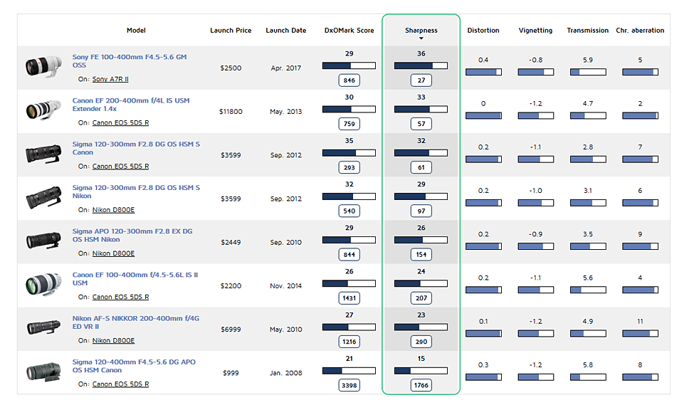Click the Nikon AF-S 200-400mm lens thumbnail

(43, 327)
